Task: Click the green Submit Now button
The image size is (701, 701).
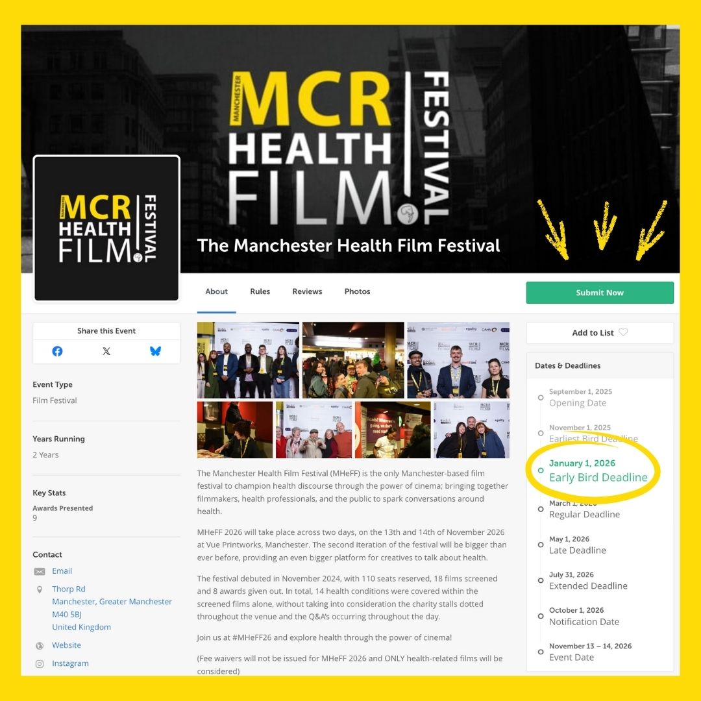Action: pos(600,292)
